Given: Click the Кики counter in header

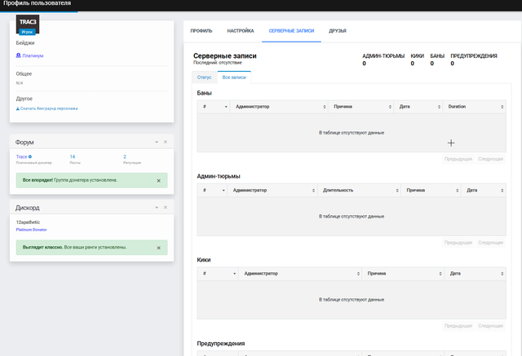Looking at the screenshot, I should pyautogui.click(x=417, y=59).
